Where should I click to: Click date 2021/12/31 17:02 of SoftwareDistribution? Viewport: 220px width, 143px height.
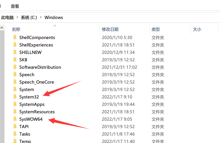pyautogui.click(x=120, y=67)
